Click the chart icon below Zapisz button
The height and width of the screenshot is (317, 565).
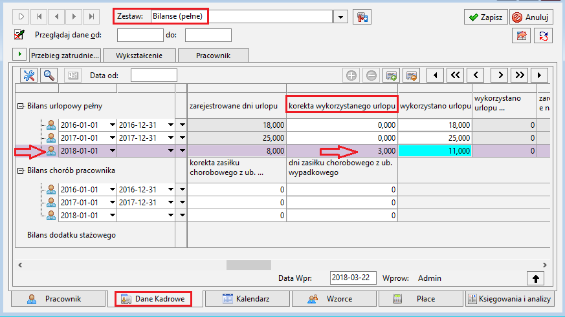coord(522,36)
